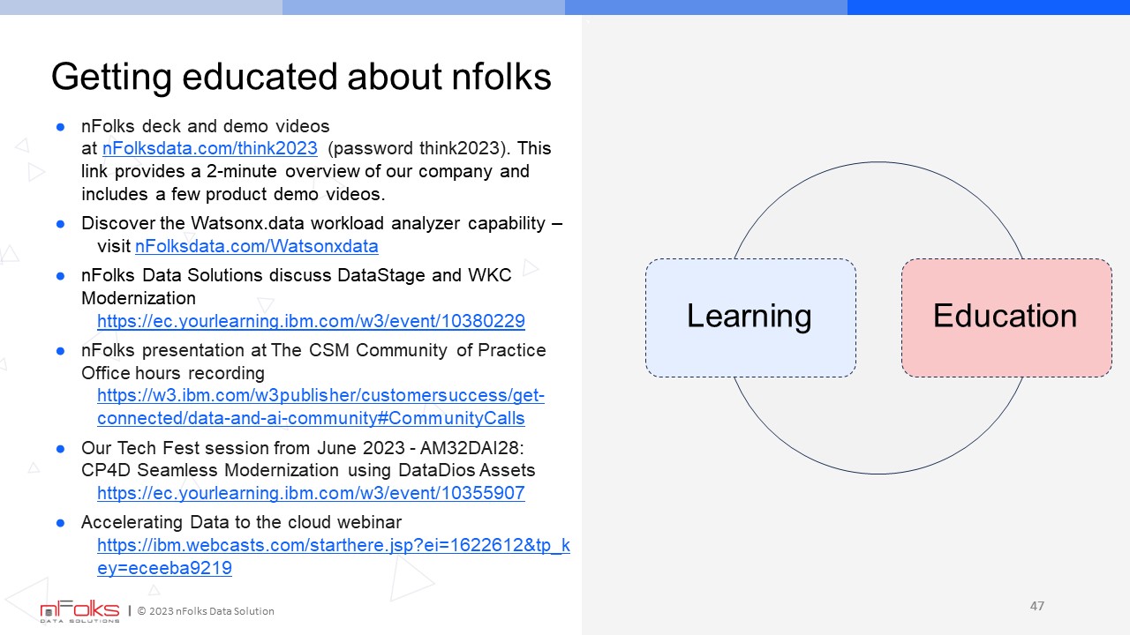
Task: Click 'Discover the Watsonx.data workload analyzer capability' text
Action: click(x=313, y=224)
